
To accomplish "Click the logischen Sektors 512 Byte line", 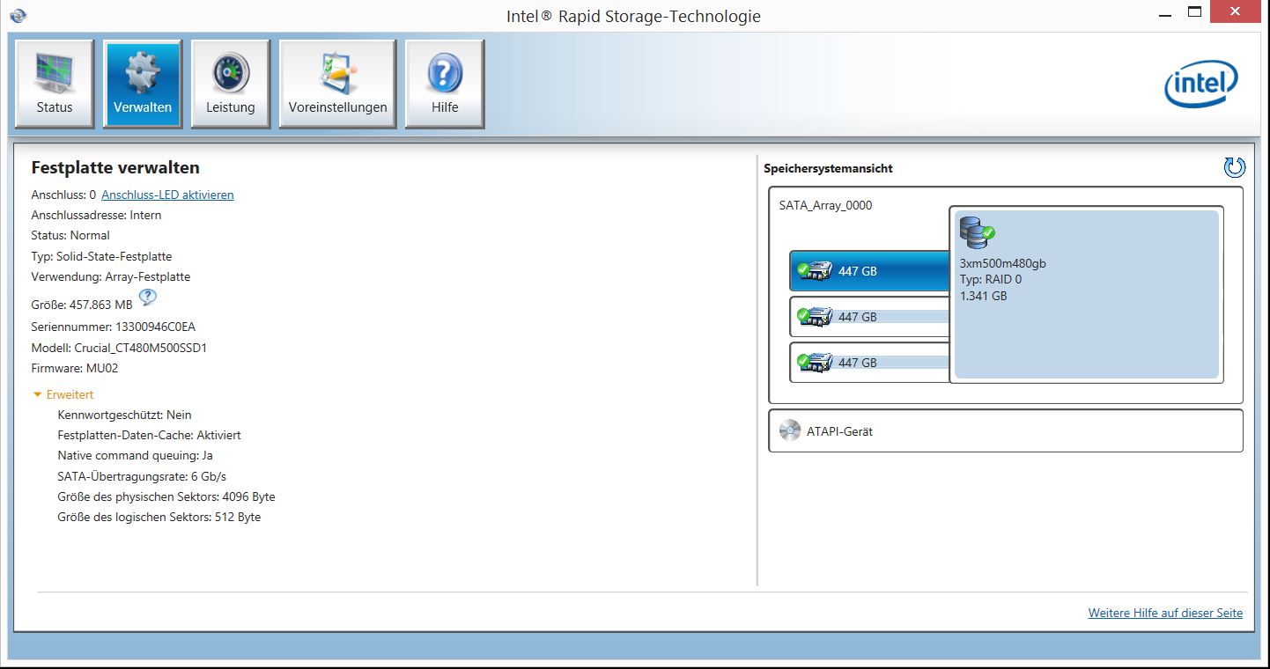I will (x=159, y=517).
